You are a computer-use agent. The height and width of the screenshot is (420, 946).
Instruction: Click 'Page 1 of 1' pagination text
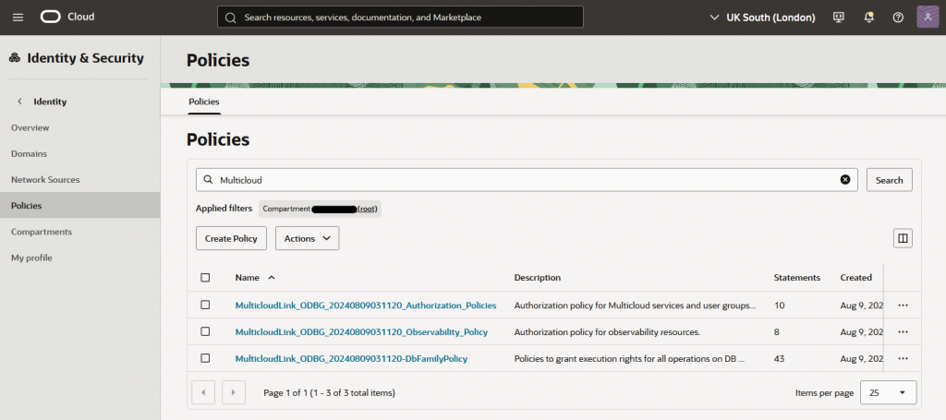tap(330, 393)
